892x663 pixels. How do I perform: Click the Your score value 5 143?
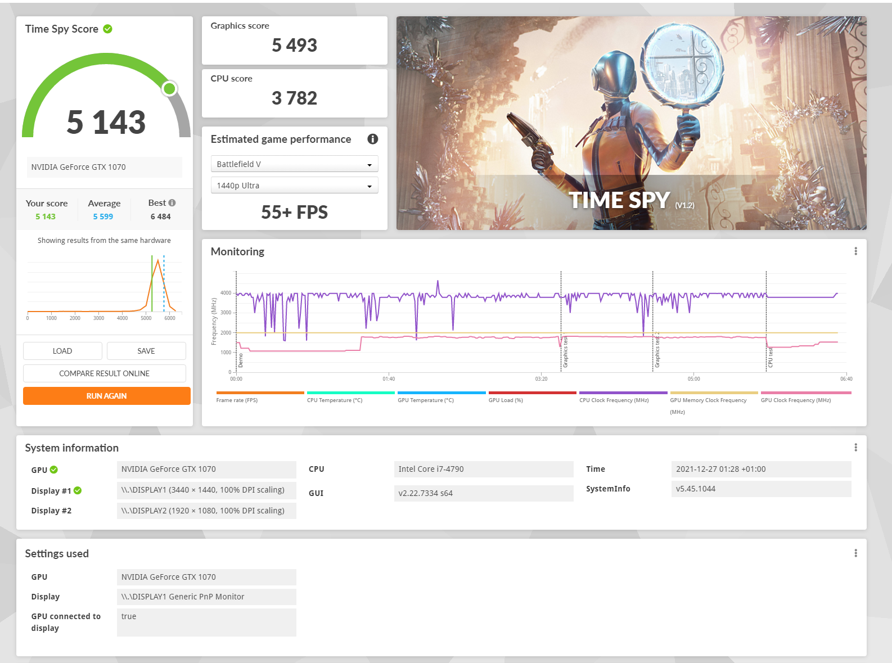[46, 217]
